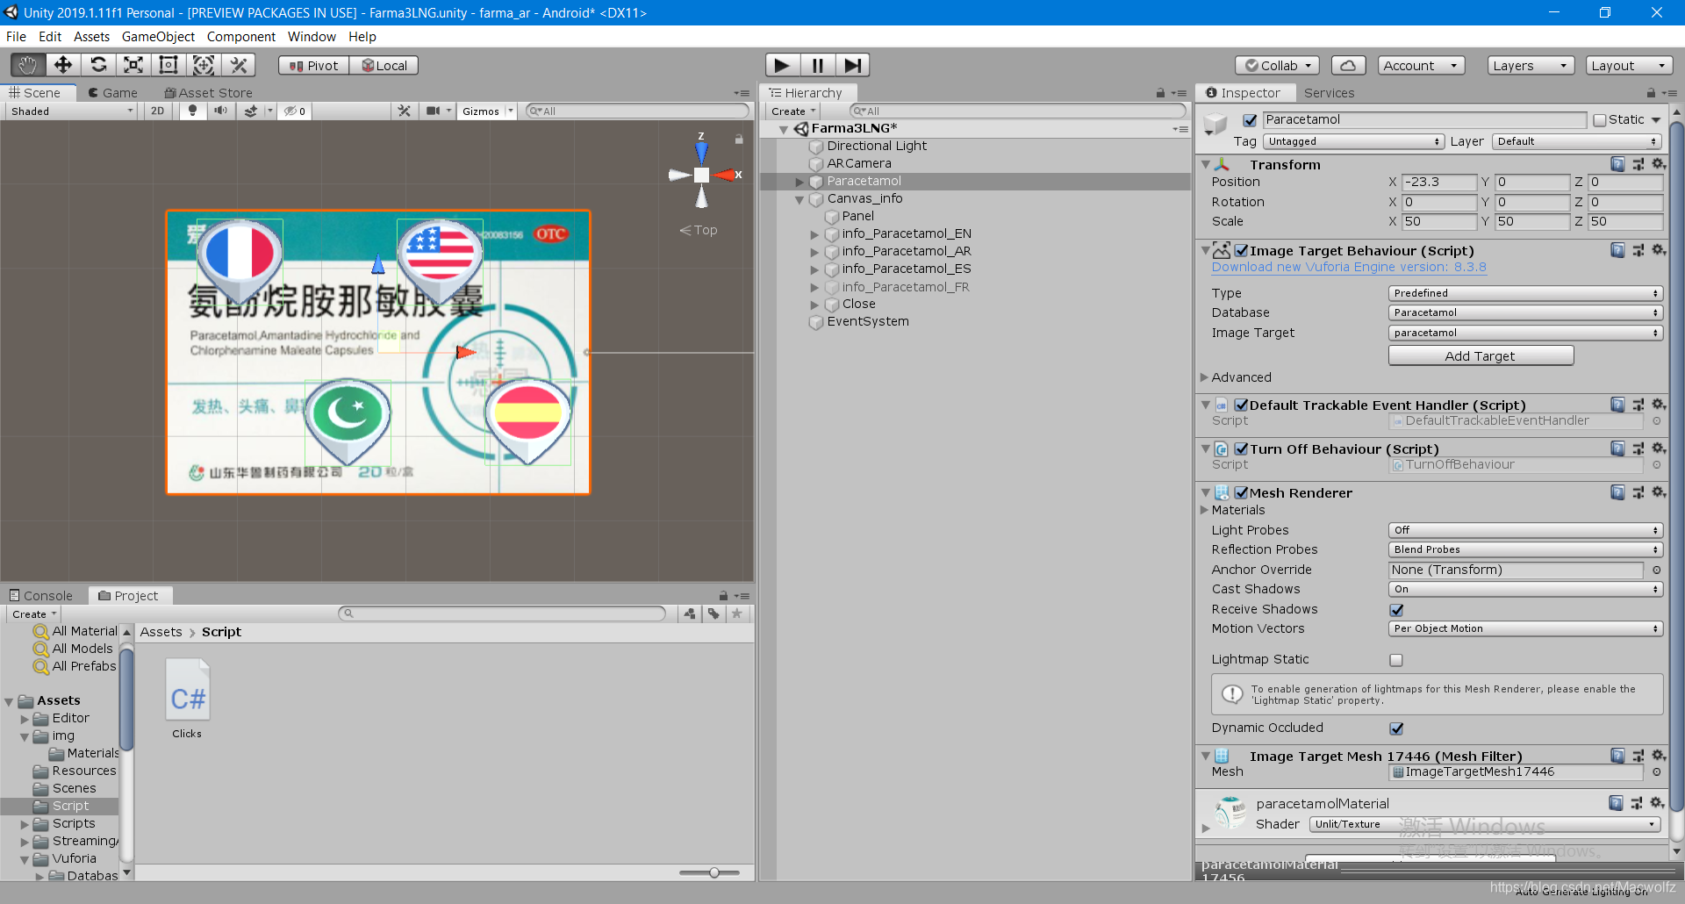Lock the Hierarchy panel
Viewport: 1685px width, 904px height.
[1160, 93]
